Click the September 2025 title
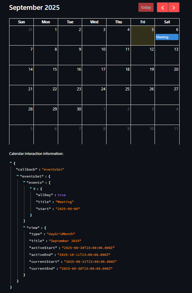Viewport: 192px width, 293px height. [x=34, y=8]
